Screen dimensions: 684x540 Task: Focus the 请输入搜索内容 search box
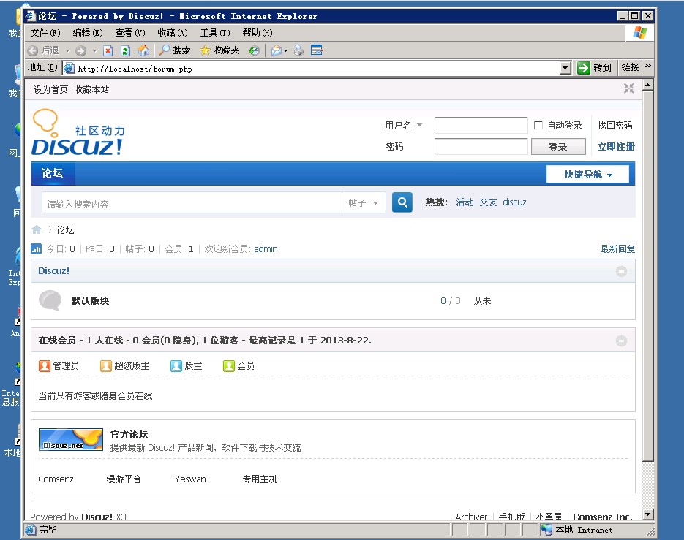192,202
